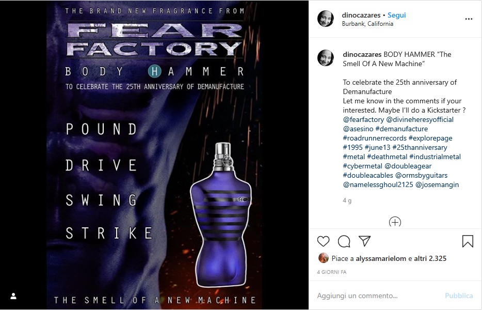
Task: Like the post with the heart icon
Action: pyautogui.click(x=323, y=241)
